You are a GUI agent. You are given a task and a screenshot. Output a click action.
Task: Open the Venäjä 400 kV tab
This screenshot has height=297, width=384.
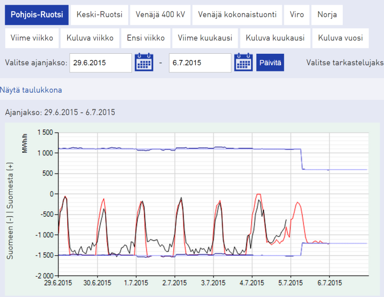click(x=160, y=15)
